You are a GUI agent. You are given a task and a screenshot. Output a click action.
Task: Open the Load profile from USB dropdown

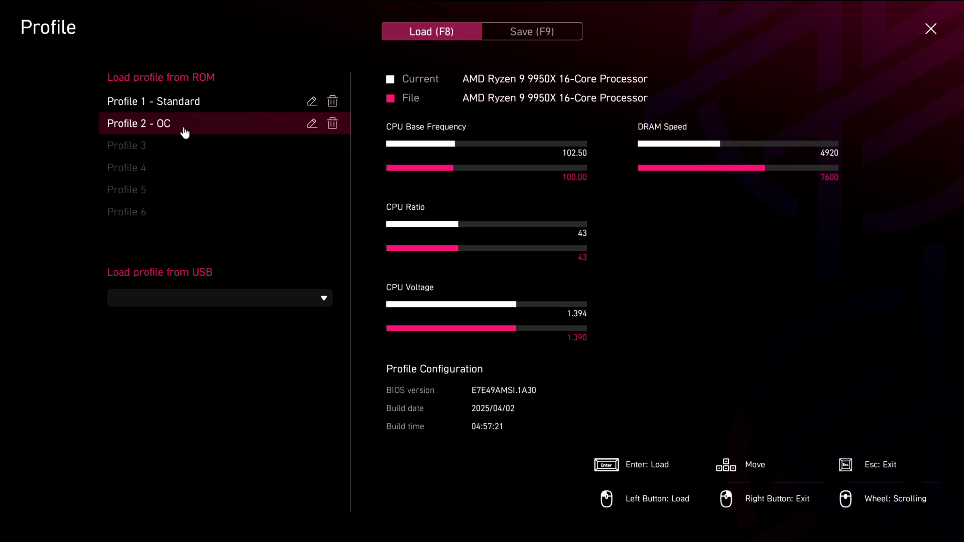click(219, 298)
